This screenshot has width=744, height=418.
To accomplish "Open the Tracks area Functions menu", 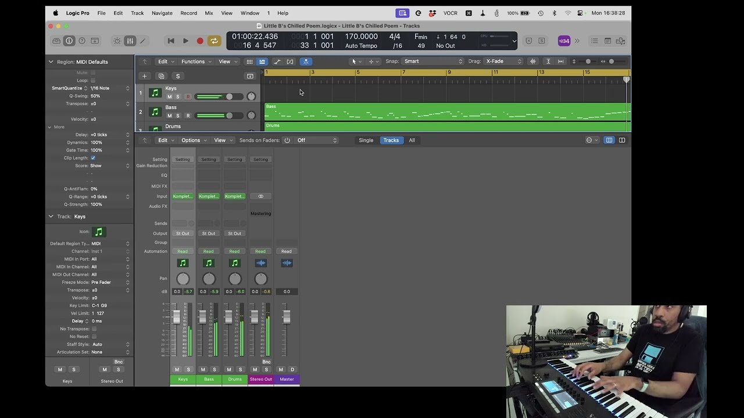I will point(196,62).
